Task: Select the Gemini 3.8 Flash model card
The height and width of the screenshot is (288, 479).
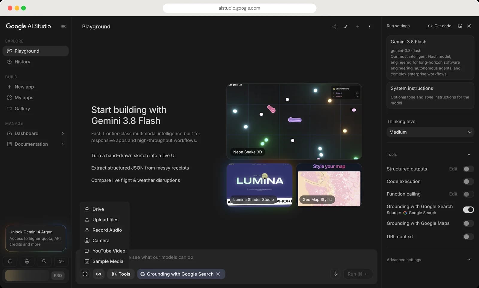Action: click(430, 58)
